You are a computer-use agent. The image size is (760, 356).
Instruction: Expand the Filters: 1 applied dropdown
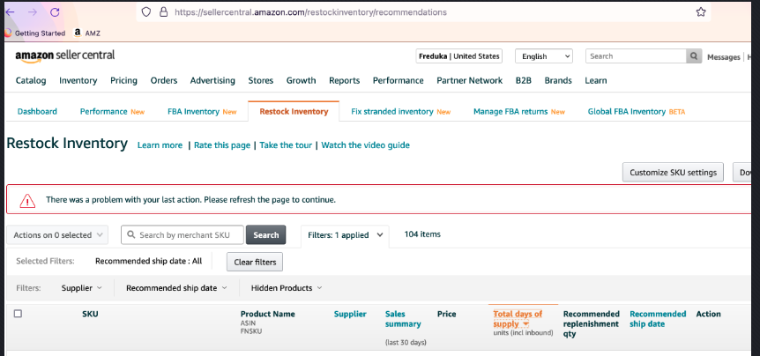point(345,235)
